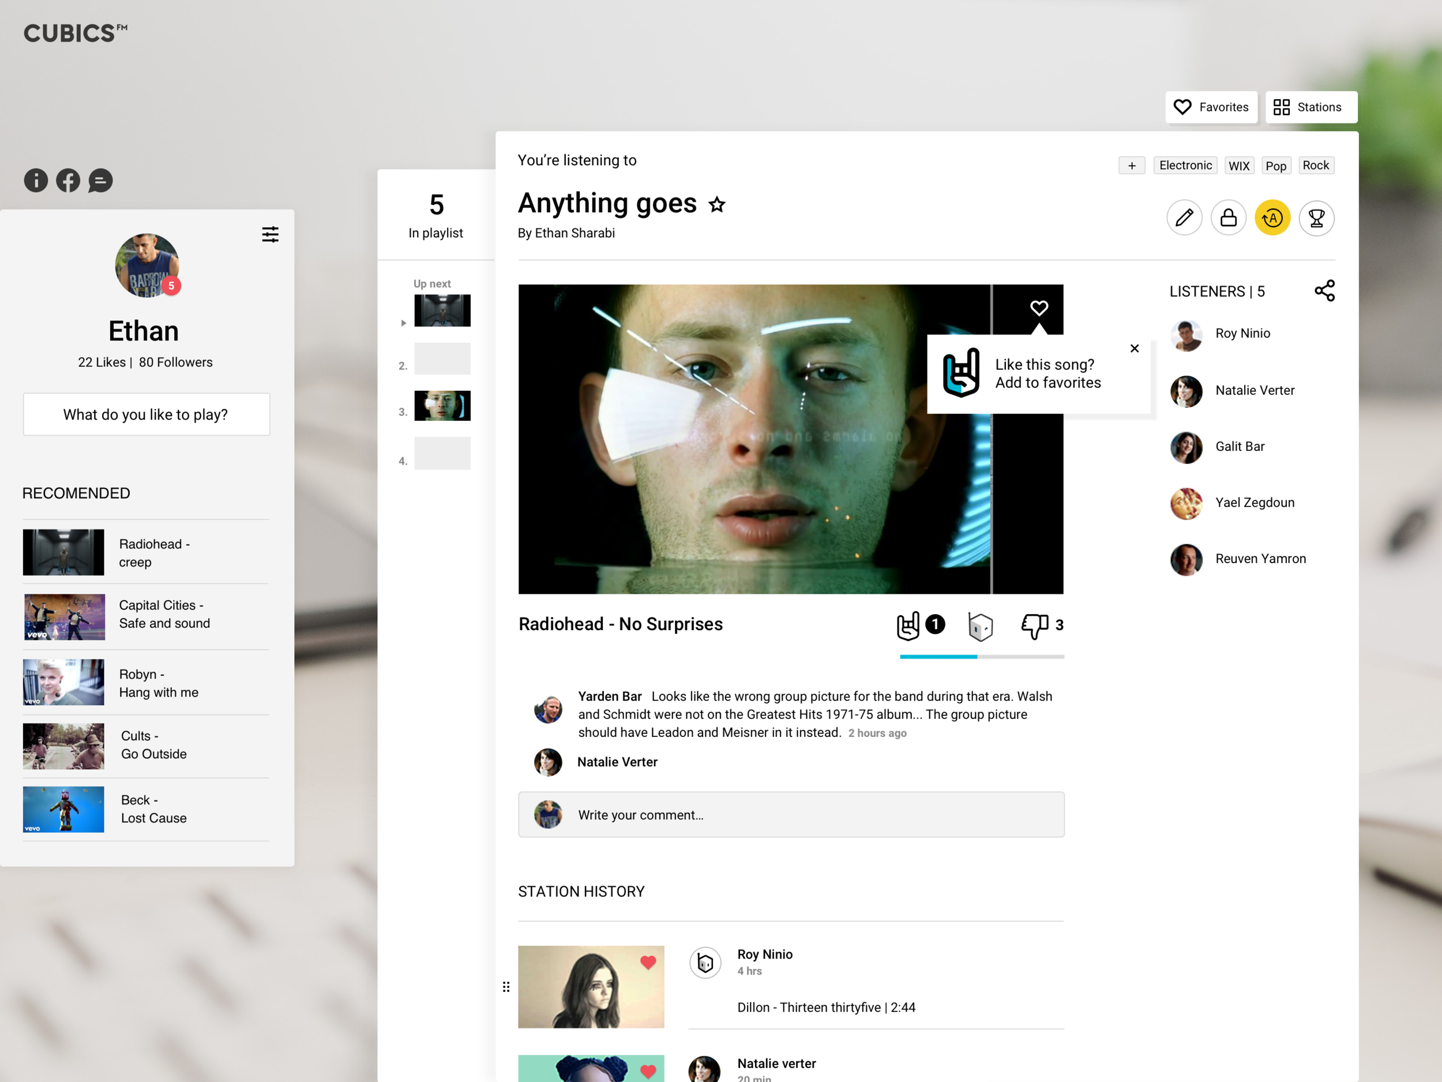The image size is (1442, 1082).
Task: Open the Facebook icon in sidebar
Action: 68,181
